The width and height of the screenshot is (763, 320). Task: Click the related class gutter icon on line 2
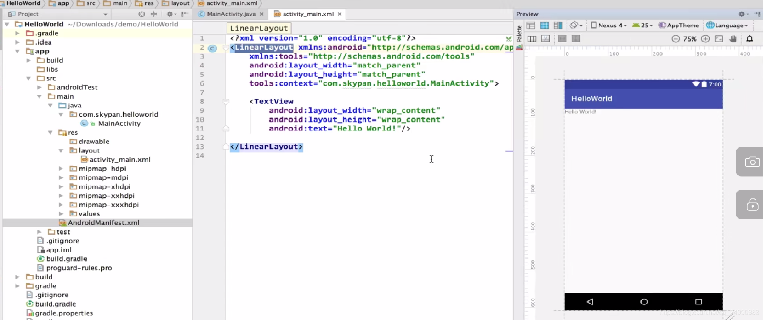tap(212, 48)
